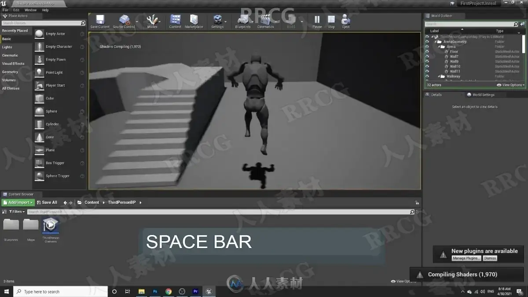
Task: Hide the Floor actor via eye icon
Action: 427,51
